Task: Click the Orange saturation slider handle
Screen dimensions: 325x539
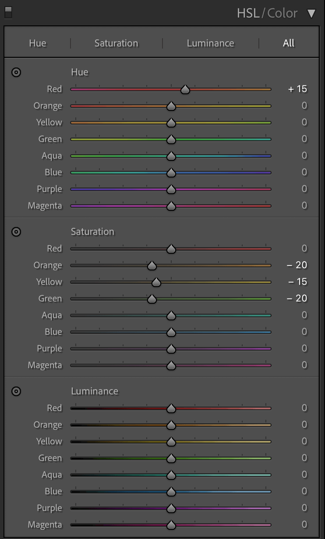Action: 152,266
